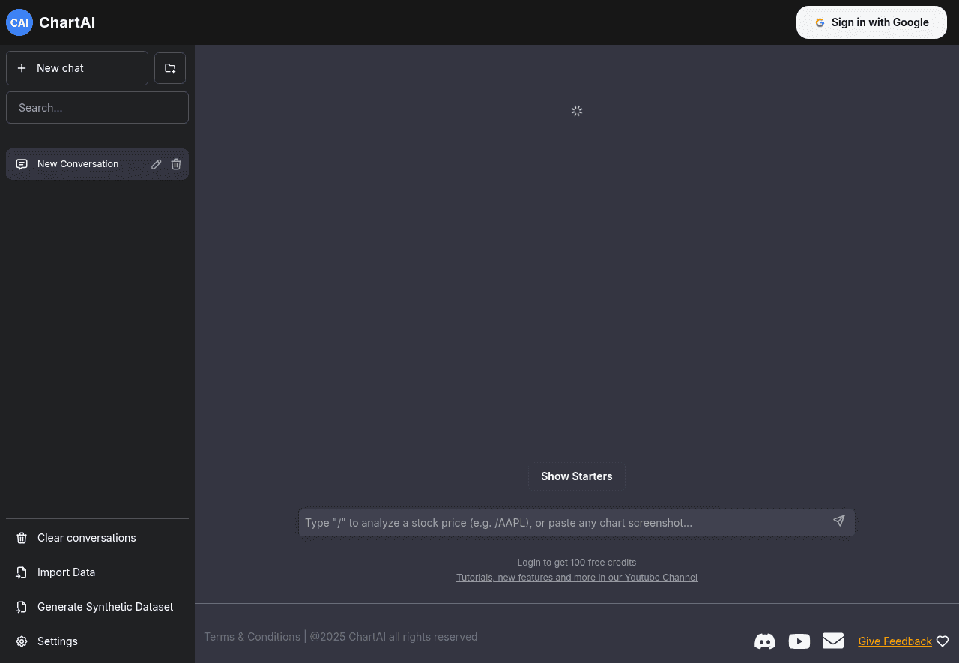
Task: Open Import Data option
Action: 66,572
